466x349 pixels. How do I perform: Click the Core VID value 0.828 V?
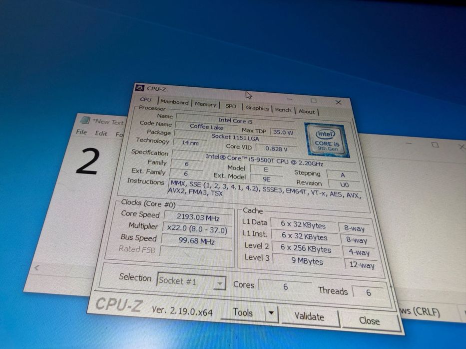276,149
